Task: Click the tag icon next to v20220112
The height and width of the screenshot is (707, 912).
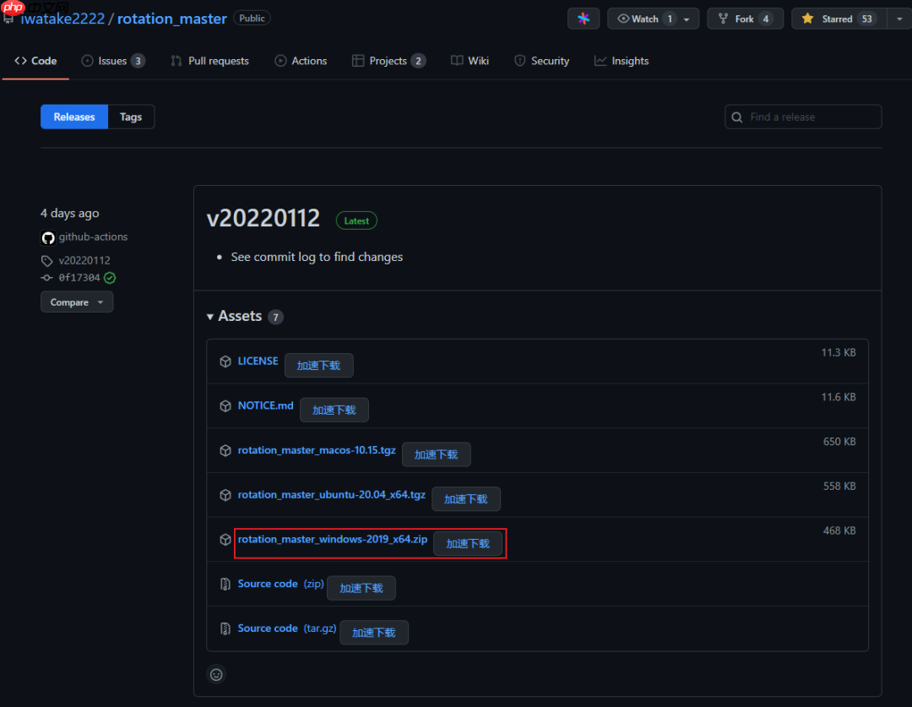Action: pos(47,261)
